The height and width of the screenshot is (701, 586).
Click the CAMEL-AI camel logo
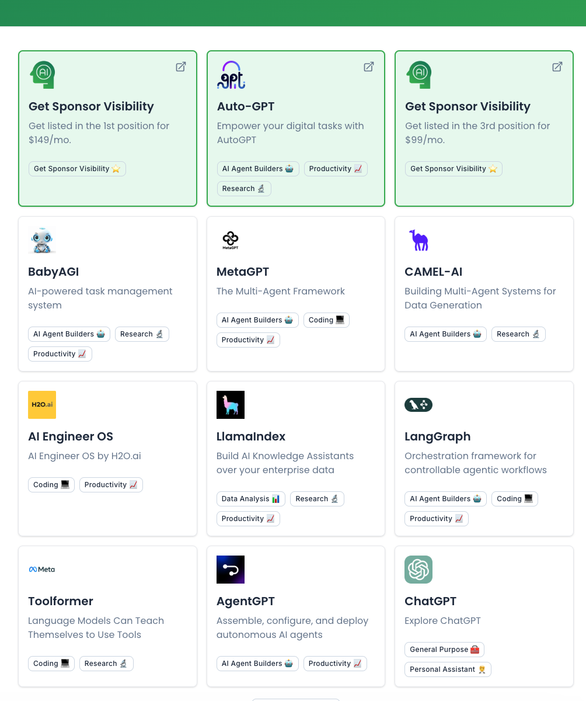pos(418,240)
